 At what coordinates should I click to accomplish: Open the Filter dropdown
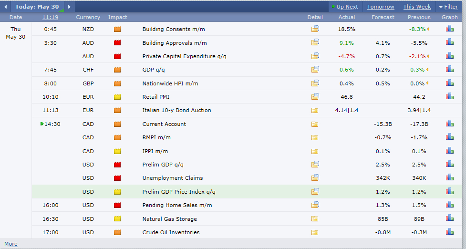click(x=448, y=7)
